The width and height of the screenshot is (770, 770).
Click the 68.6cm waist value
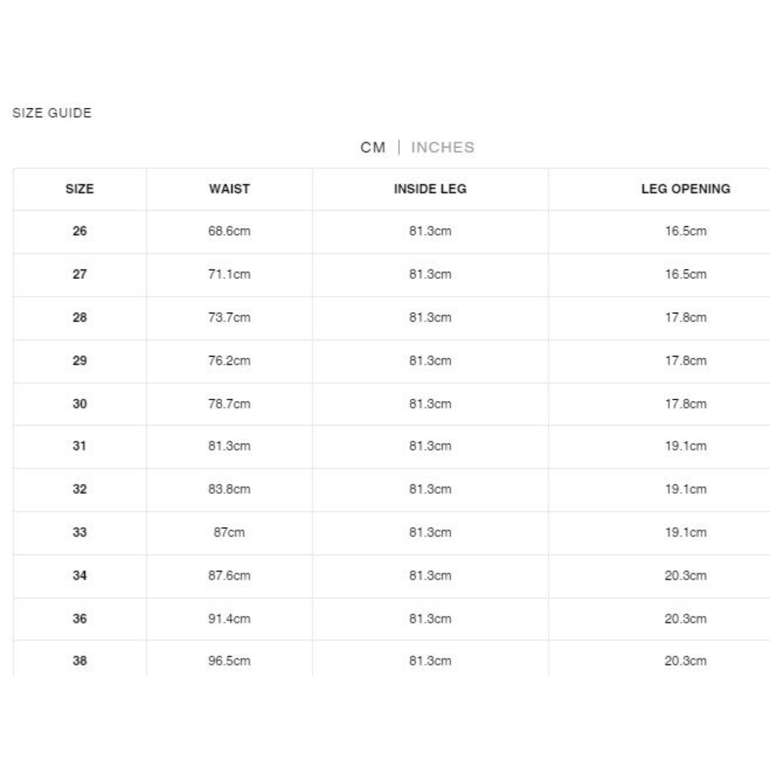click(229, 231)
